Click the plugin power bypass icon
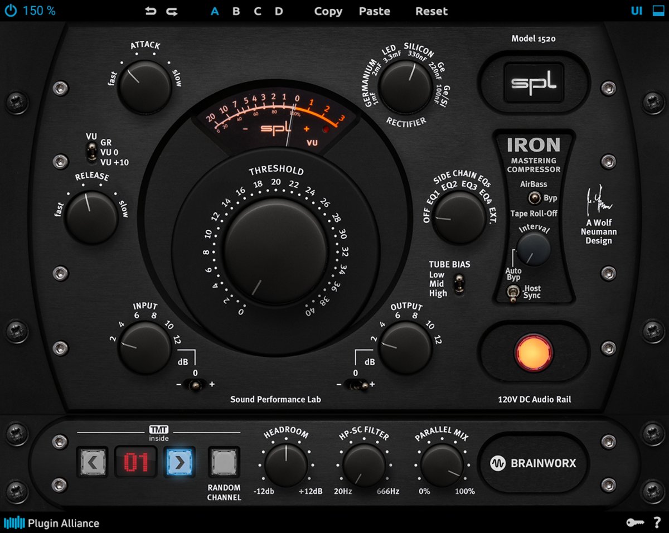Image resolution: width=669 pixels, height=533 pixels. (x=11, y=11)
